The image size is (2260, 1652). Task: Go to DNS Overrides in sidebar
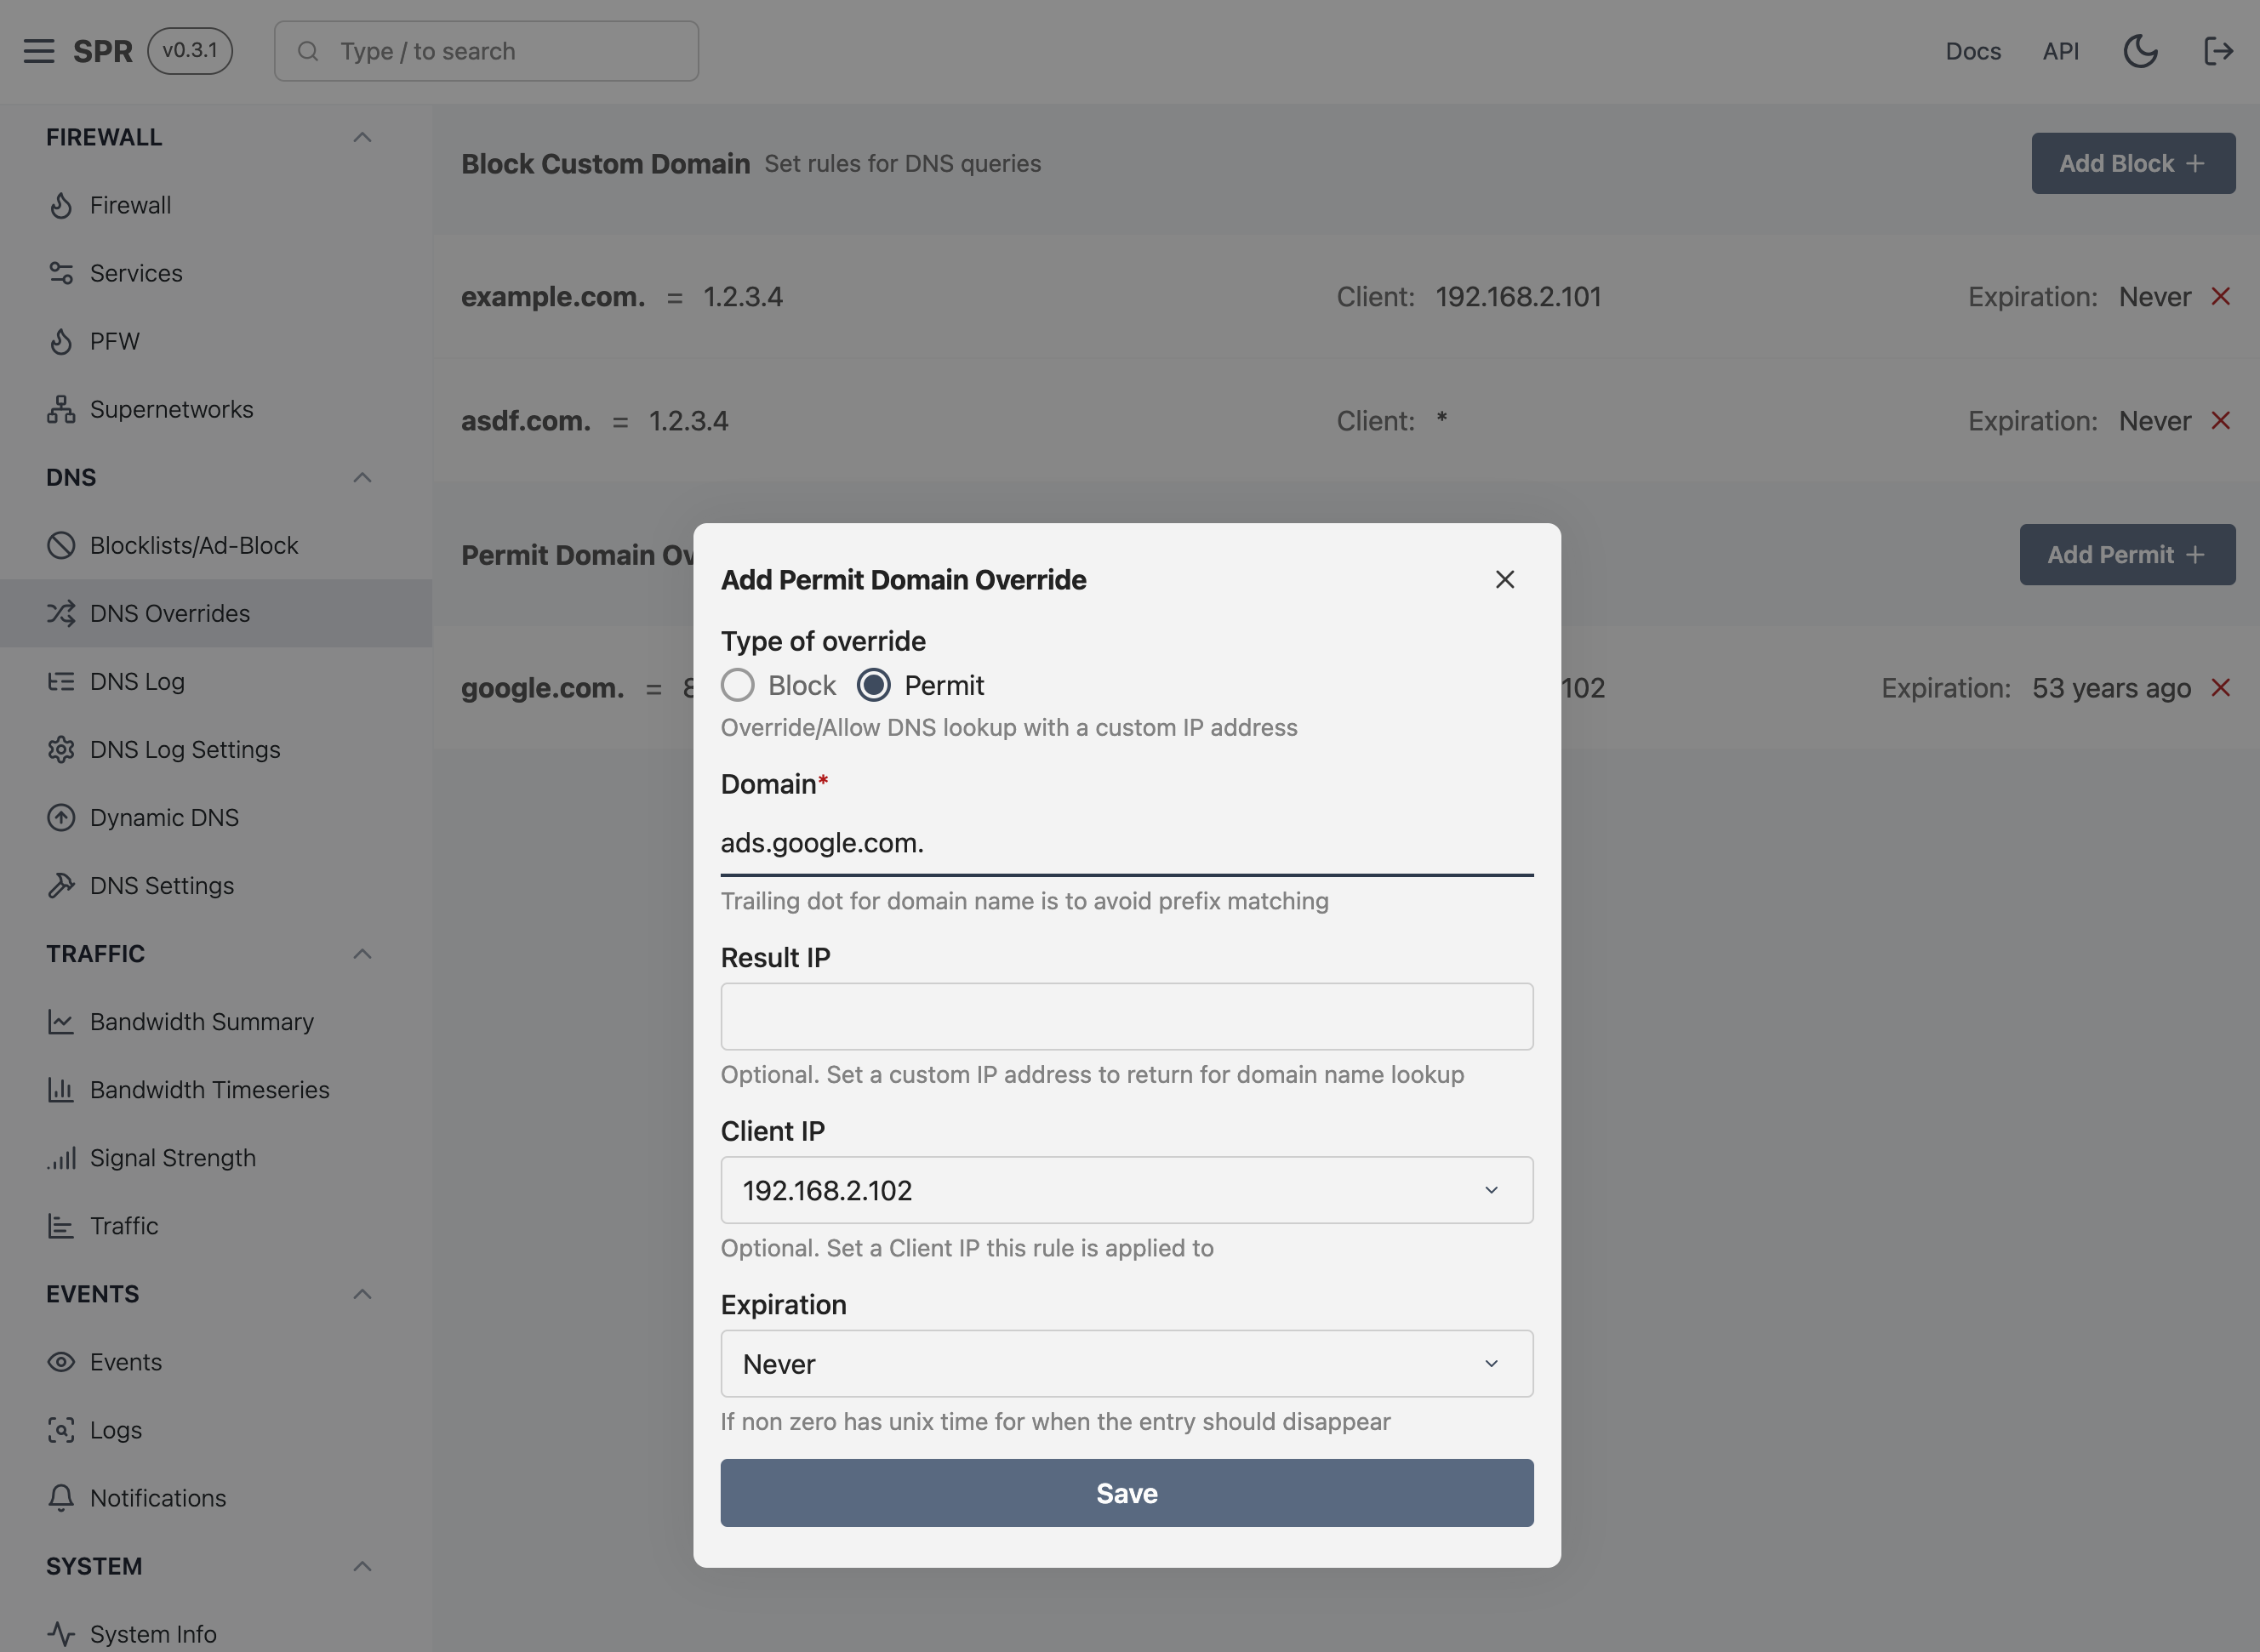click(216, 613)
